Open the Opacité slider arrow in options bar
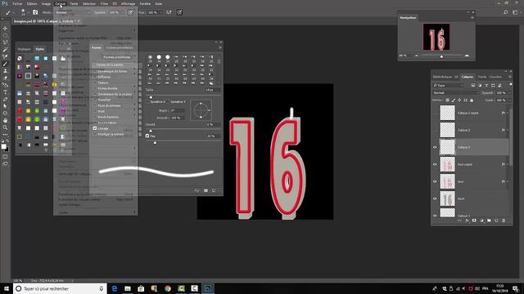 [123, 12]
